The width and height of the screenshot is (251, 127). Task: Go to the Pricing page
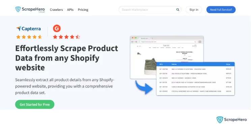coord(83,10)
